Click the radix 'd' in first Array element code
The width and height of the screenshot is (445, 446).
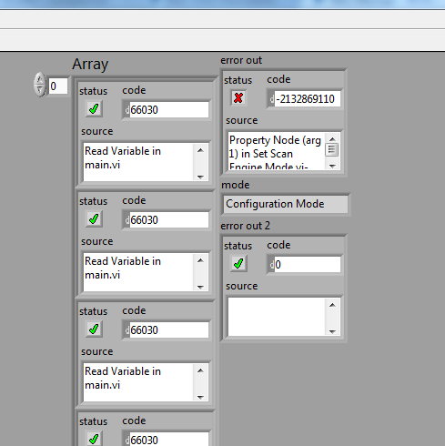127,109
